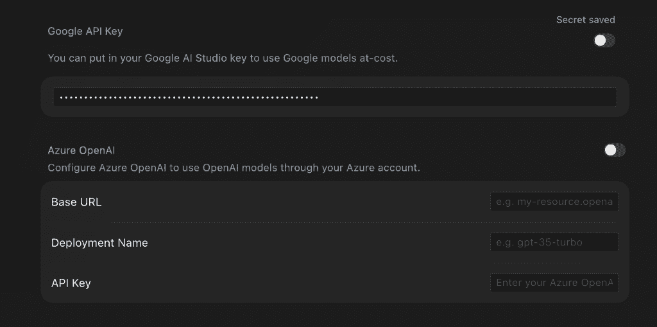Click the 'Google API Key' heading
Viewport: 657px width, 327px height.
pyautogui.click(x=85, y=31)
